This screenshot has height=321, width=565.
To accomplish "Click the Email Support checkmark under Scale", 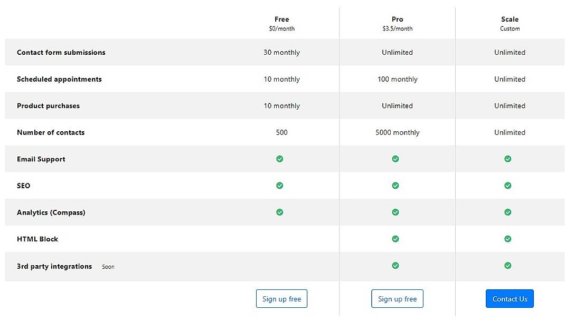I will click(x=507, y=159).
